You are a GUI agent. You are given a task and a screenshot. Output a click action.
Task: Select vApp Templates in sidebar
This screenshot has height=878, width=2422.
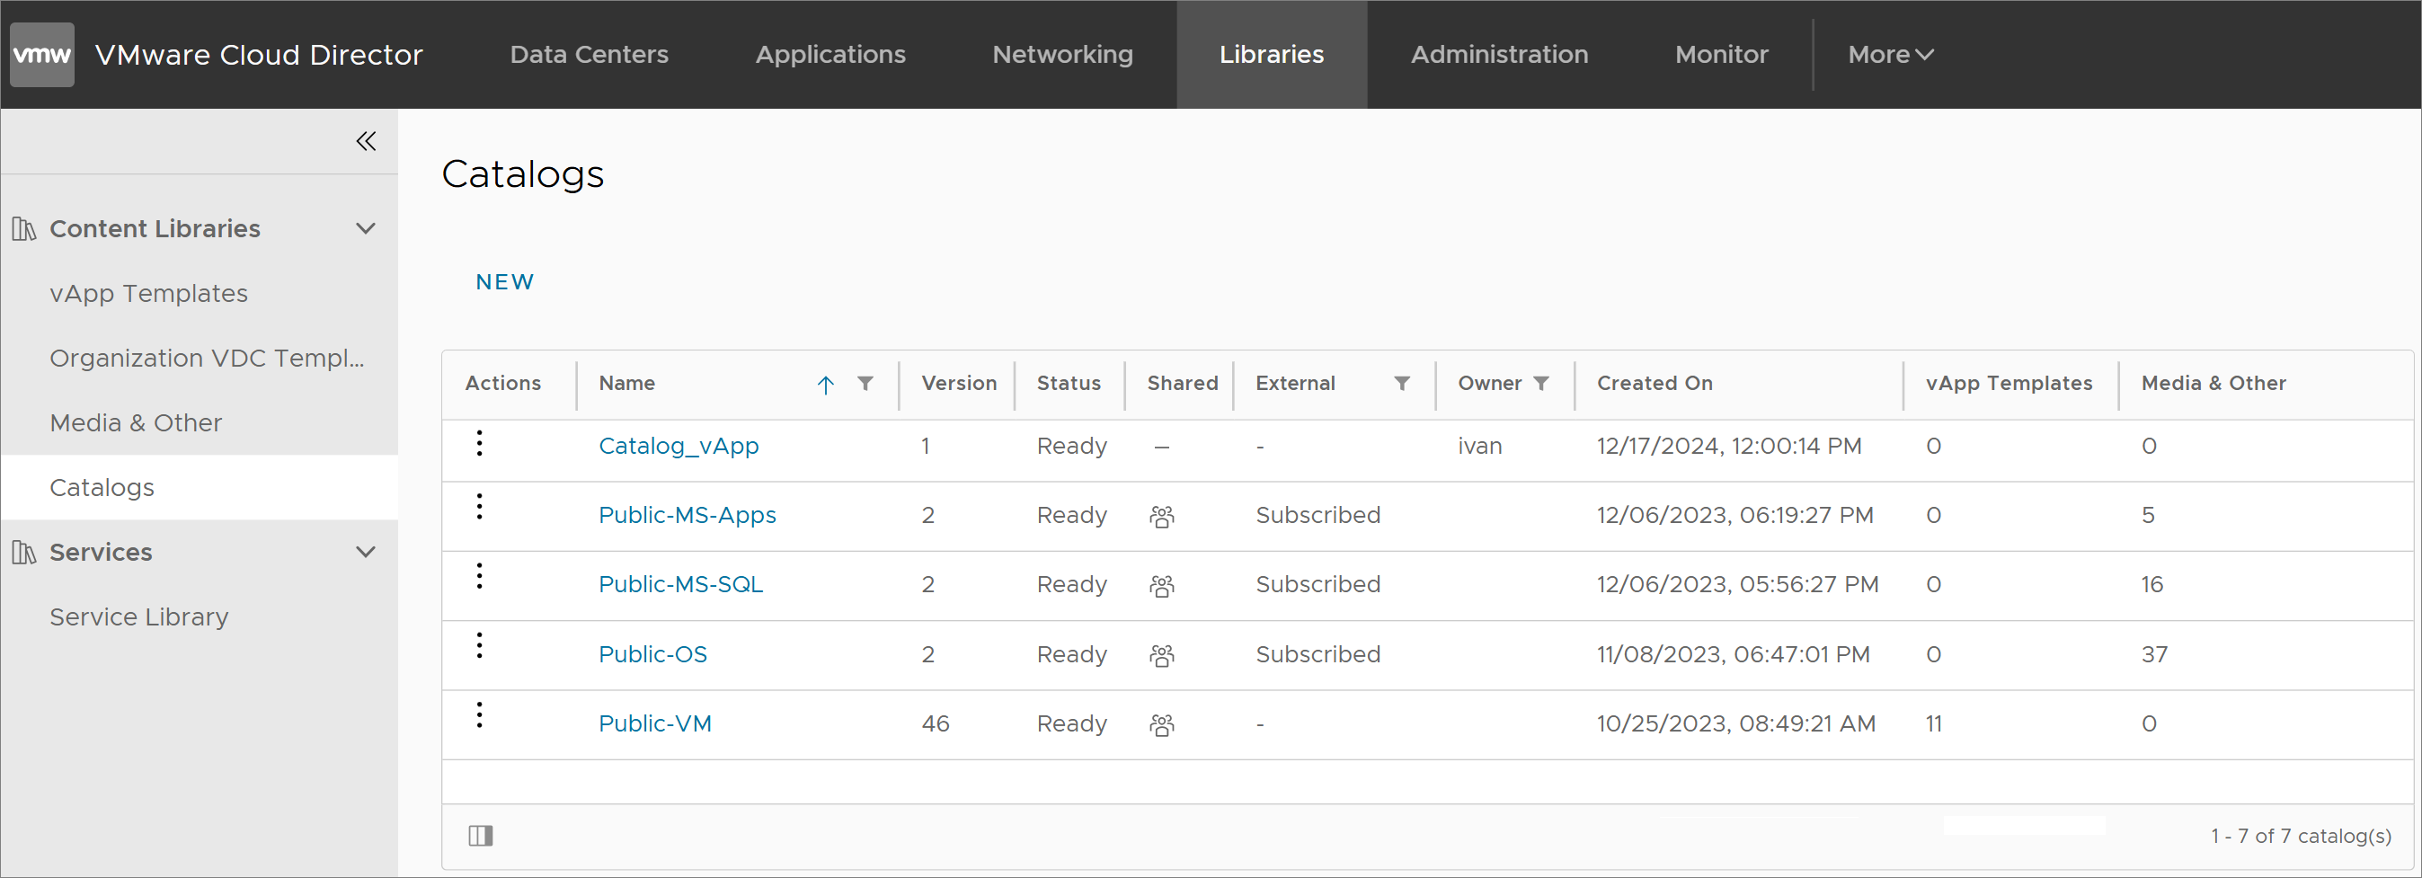click(x=148, y=293)
